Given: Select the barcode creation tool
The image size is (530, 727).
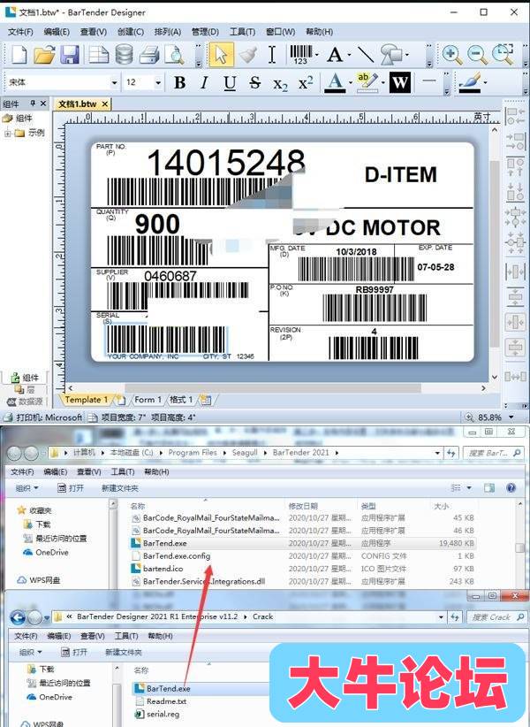Looking at the screenshot, I should (301, 55).
